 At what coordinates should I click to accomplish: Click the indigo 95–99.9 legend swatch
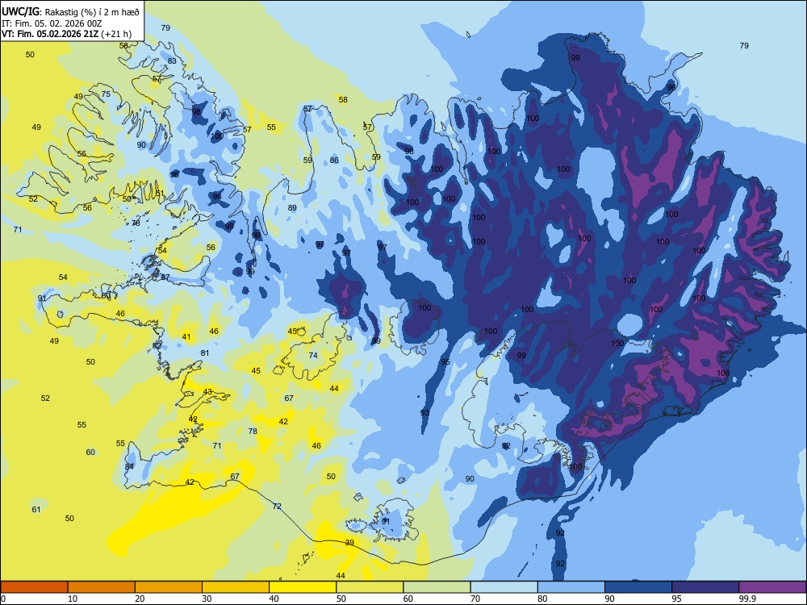point(705,587)
